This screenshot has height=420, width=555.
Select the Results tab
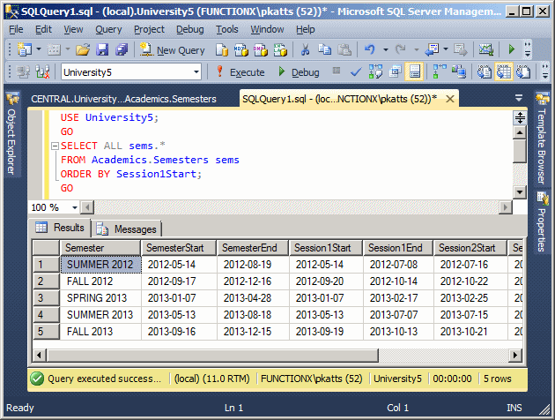click(60, 228)
